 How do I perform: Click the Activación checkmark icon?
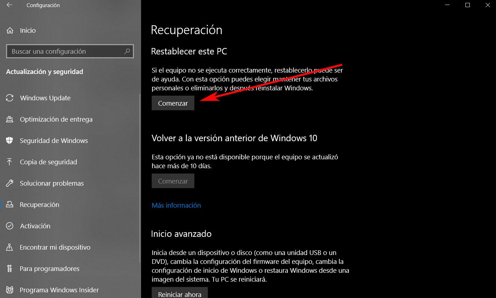[x=10, y=226]
